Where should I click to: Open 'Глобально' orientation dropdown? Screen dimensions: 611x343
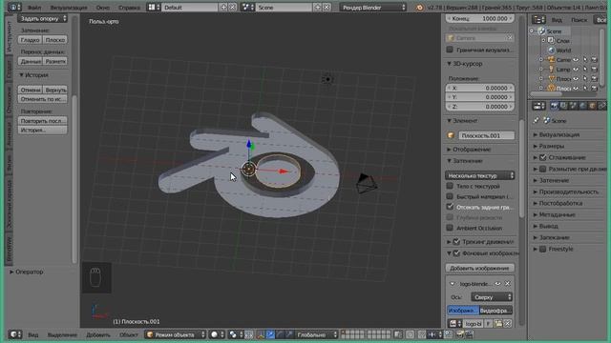(316, 334)
